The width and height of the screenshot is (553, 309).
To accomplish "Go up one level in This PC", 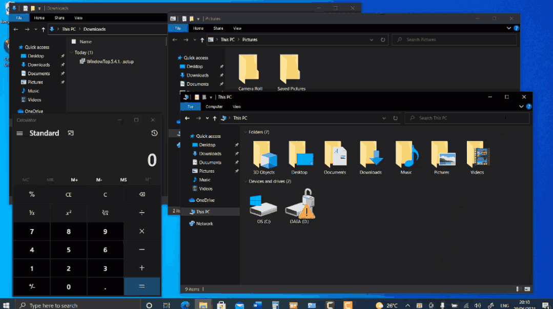I will pyautogui.click(x=214, y=118).
